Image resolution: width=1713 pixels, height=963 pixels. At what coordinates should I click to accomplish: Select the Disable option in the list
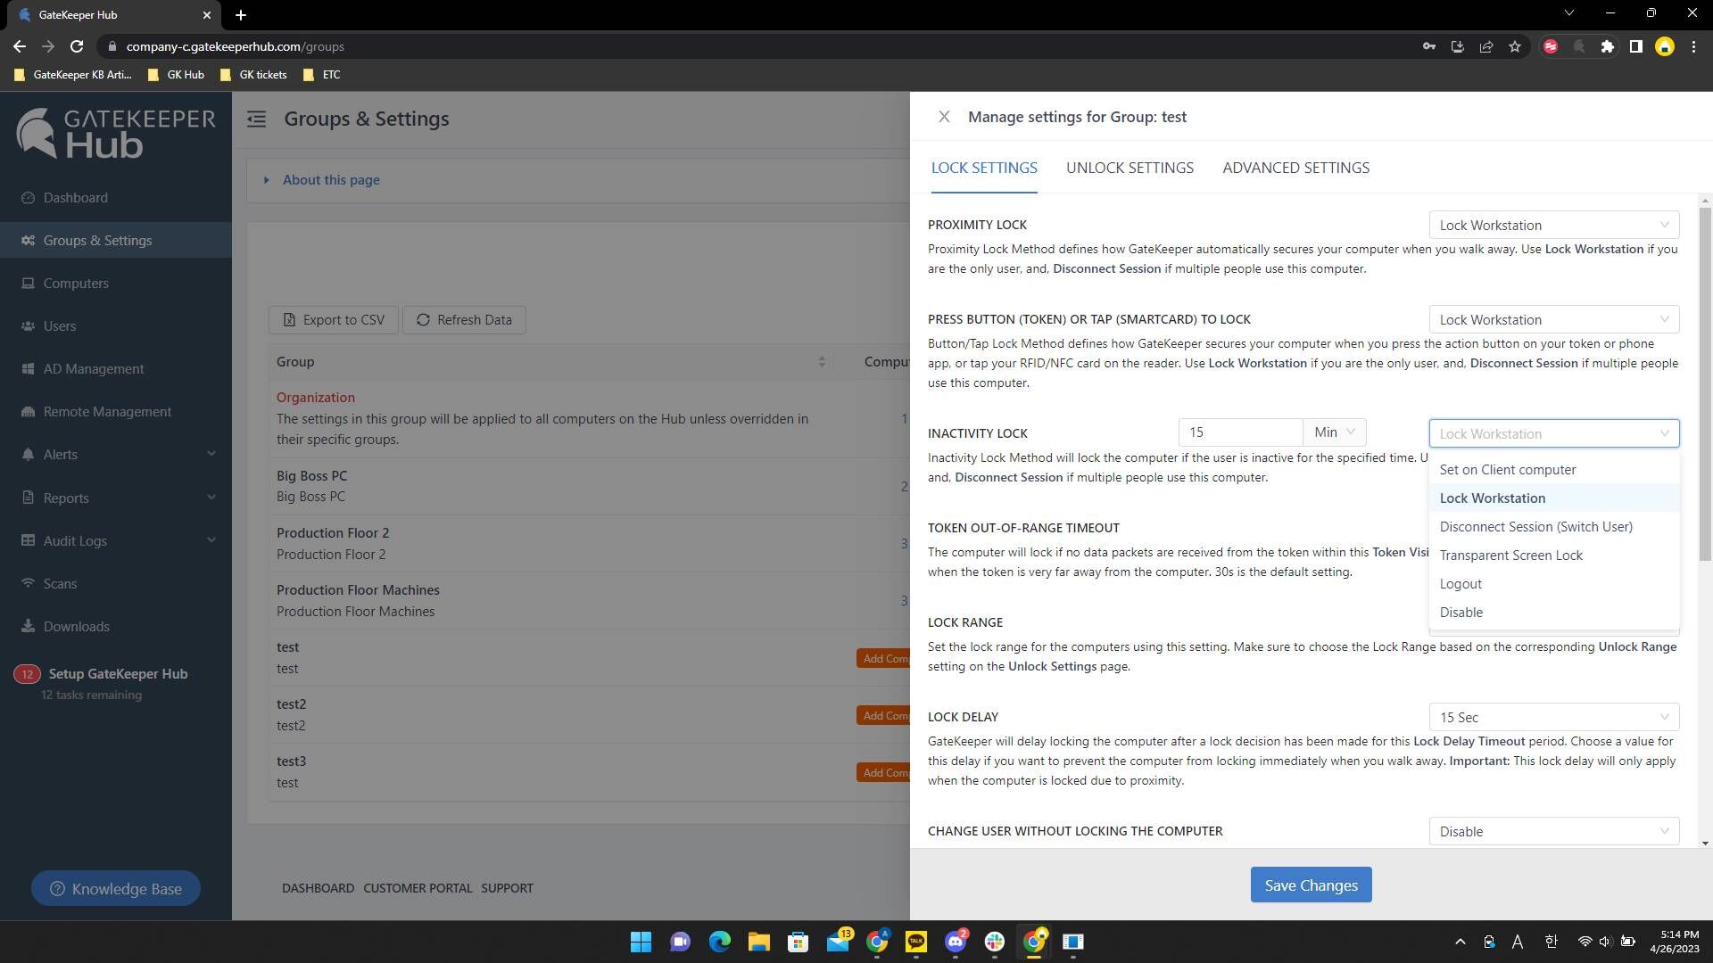(1553, 613)
